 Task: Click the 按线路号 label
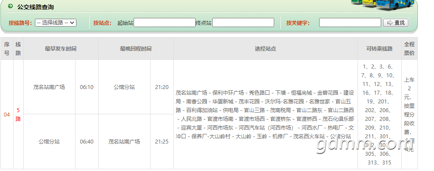20,23
